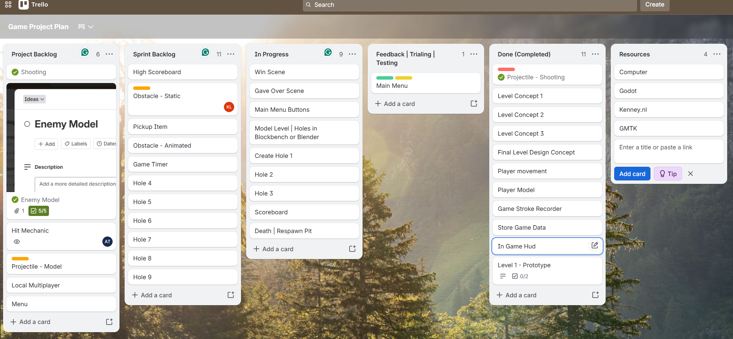Click the yellow label on Main Menu
Screen dimensions: 733x339
tap(404, 78)
